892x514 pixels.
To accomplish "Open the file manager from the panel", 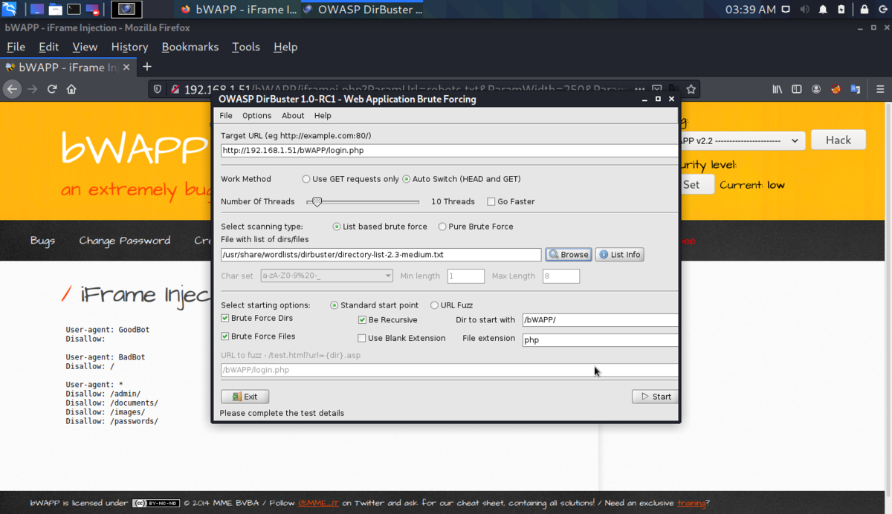I will coord(56,10).
